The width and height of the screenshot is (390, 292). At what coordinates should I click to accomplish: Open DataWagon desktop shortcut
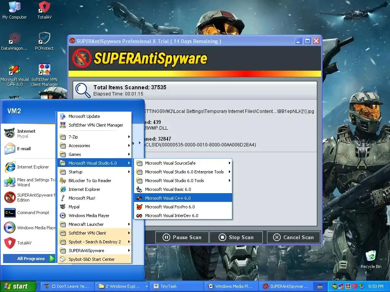(14, 41)
